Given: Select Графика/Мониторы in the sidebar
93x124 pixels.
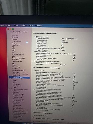Looking at the screenshot, I should click(19, 58).
